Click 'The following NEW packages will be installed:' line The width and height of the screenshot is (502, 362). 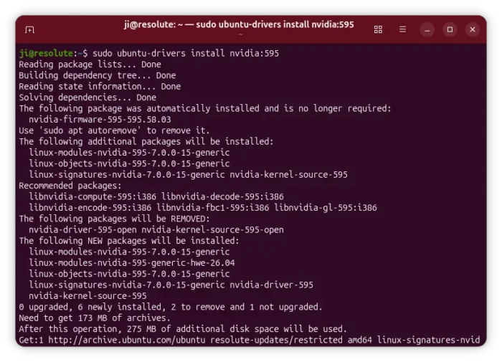129,241
